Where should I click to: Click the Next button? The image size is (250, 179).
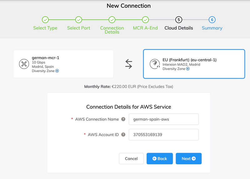coord(189,159)
